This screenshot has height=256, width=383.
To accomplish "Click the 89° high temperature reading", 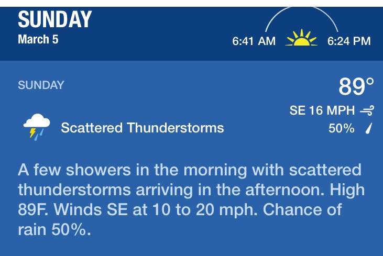I will (356, 86).
